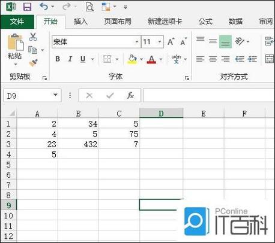Click the Increase Font Size button
Image resolution: width=275 pixels, height=243 pixels.
171,42
